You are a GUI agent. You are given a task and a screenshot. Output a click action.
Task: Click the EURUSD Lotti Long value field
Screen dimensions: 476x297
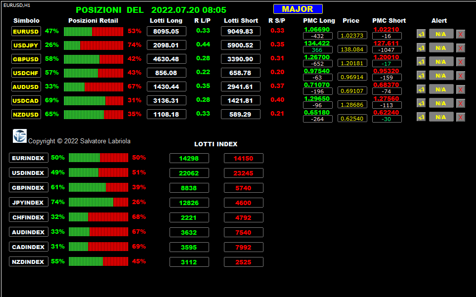pyautogui.click(x=167, y=31)
